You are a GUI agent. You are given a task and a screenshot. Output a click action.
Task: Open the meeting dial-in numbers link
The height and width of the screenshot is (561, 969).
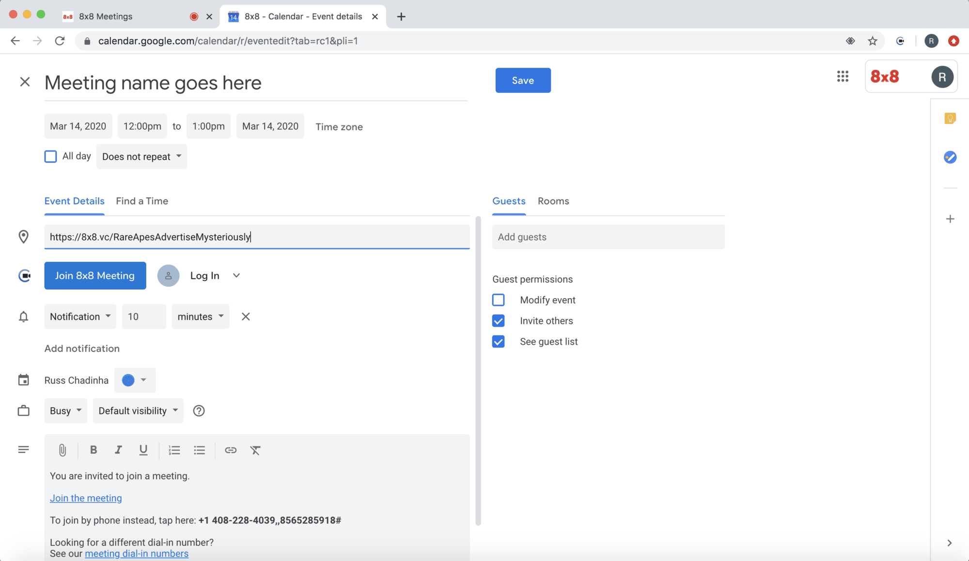click(x=137, y=553)
